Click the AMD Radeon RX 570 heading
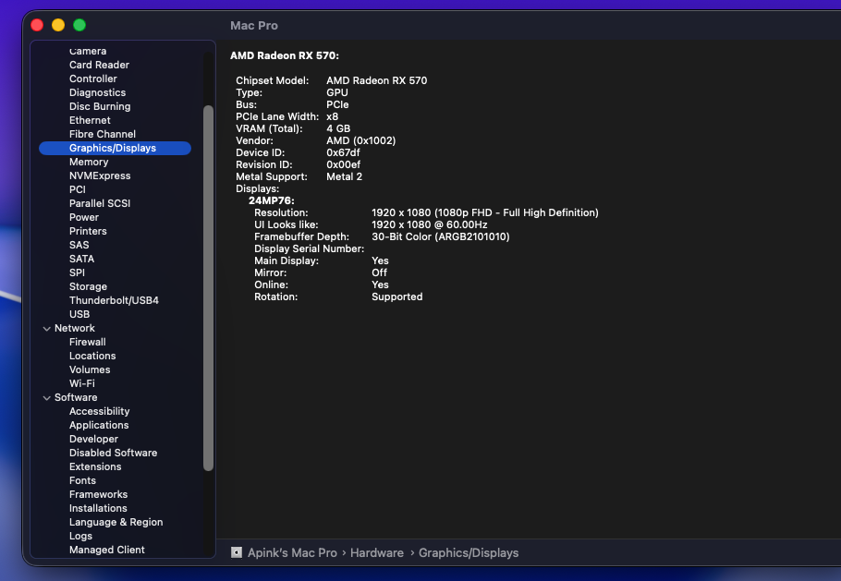 point(285,55)
